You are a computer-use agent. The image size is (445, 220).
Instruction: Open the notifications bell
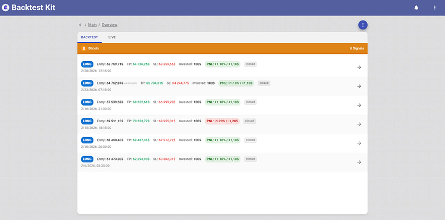pyautogui.click(x=416, y=8)
